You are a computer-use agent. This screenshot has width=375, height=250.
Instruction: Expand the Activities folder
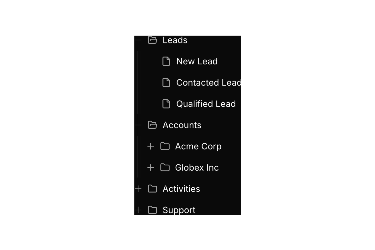[x=138, y=189]
